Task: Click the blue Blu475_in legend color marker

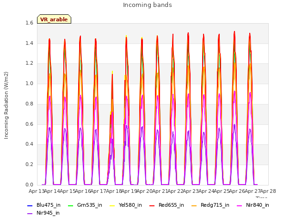Action: pos(30,205)
